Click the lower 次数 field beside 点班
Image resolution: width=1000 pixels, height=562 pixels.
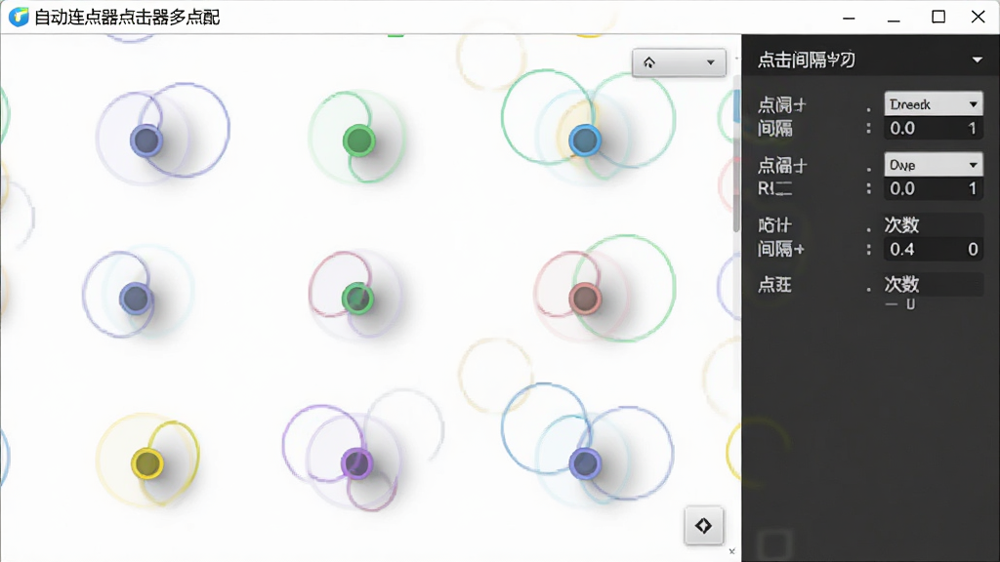(x=933, y=284)
